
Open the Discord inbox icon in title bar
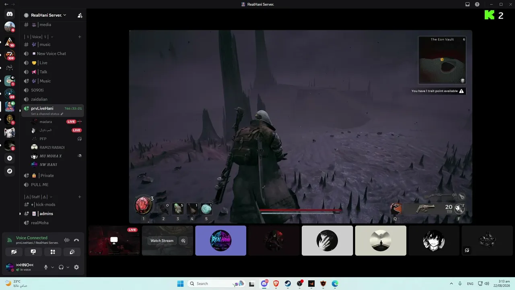468,4
